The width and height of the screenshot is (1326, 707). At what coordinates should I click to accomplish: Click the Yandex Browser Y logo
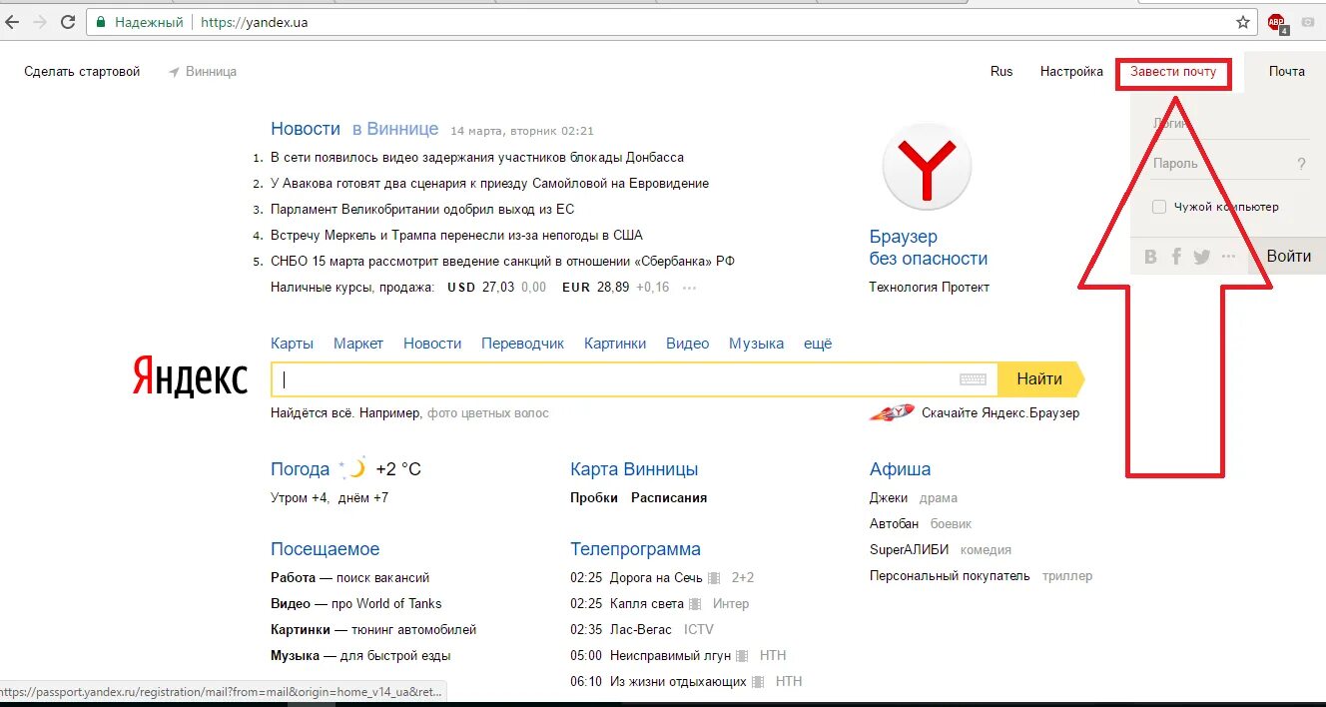click(x=928, y=167)
